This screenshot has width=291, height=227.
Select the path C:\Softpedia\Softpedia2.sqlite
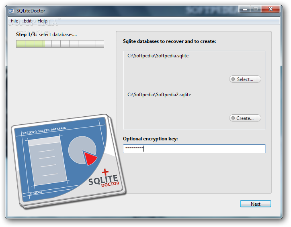[x=159, y=95]
